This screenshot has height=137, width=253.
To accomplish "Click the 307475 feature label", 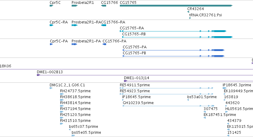I will pos(210,109).
